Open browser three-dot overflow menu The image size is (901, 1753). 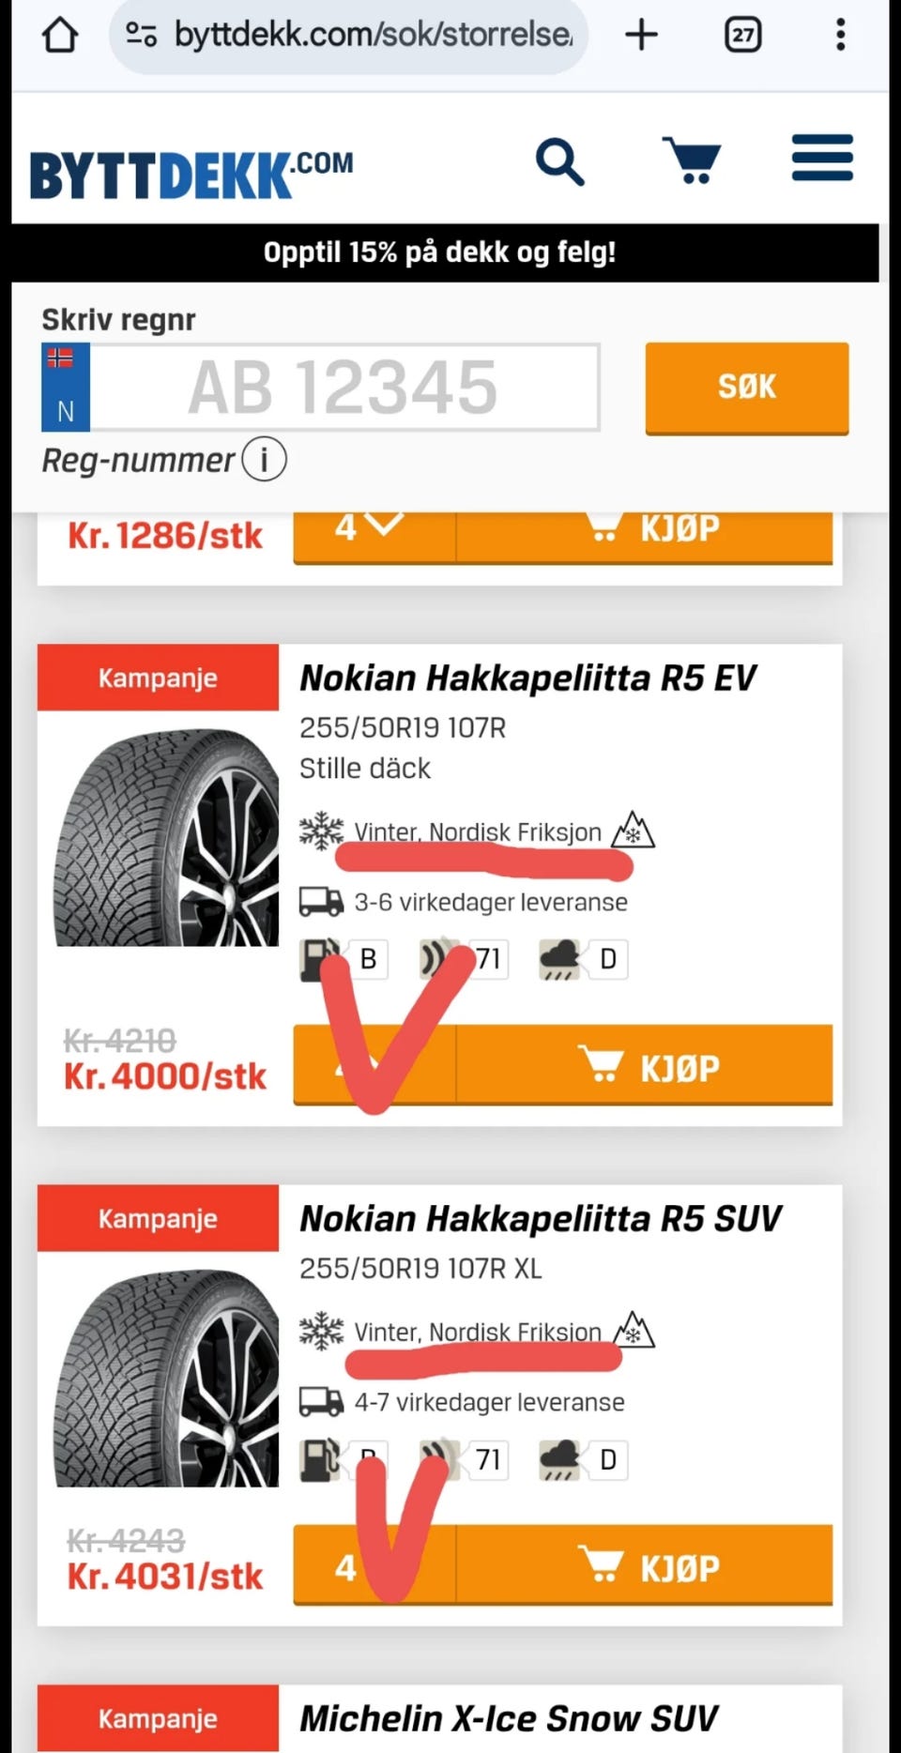click(840, 36)
